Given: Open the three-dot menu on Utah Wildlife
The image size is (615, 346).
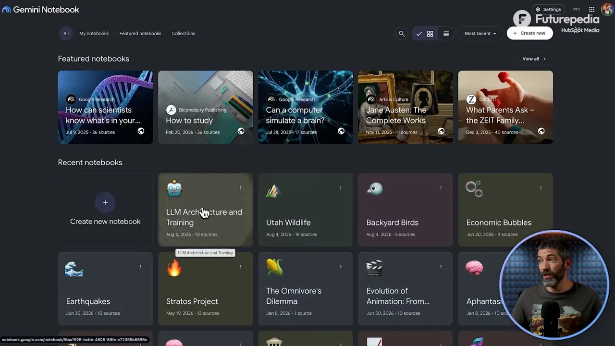Looking at the screenshot, I should 341,188.
